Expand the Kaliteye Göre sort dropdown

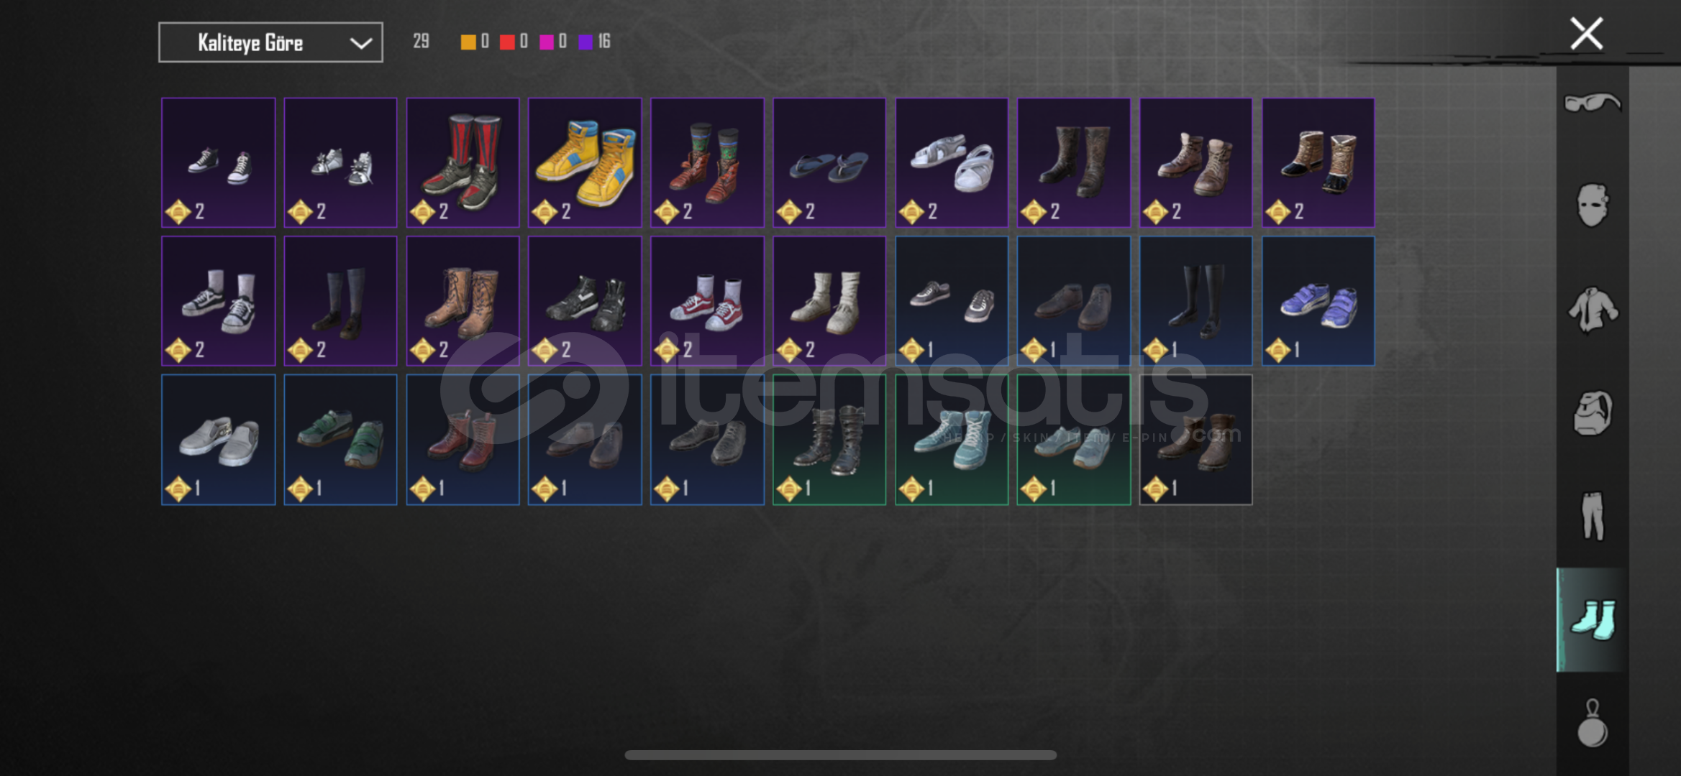click(x=270, y=42)
